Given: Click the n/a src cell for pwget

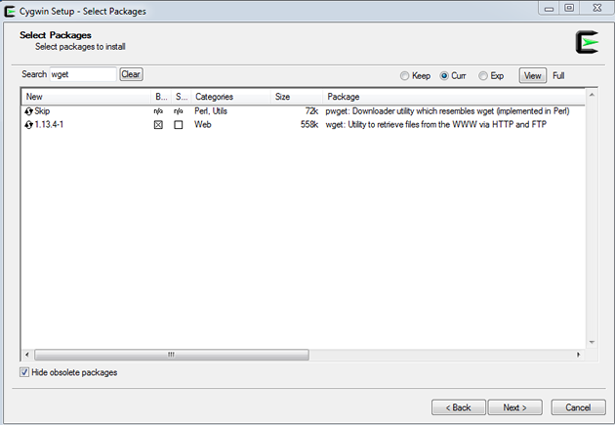Looking at the screenshot, I should coord(179,111).
